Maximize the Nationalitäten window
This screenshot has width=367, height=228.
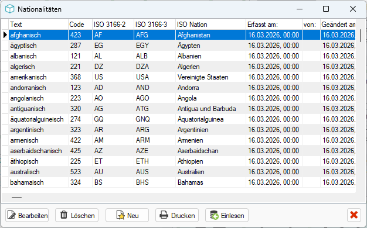click(326, 9)
